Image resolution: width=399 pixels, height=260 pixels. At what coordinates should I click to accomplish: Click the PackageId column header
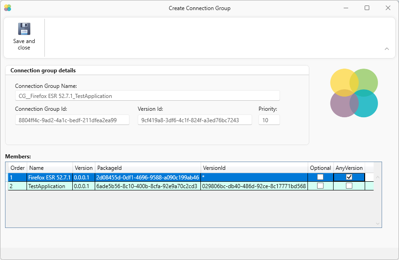[x=147, y=168]
